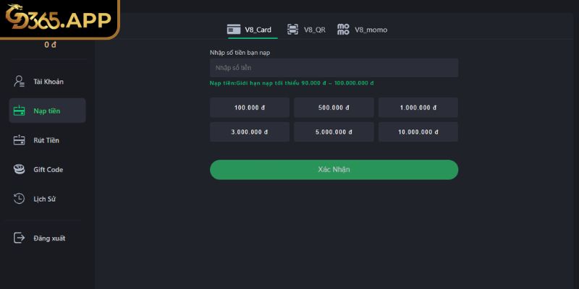Click the Rút Tiền withdrawal icon
The image size is (579, 289).
click(20, 140)
